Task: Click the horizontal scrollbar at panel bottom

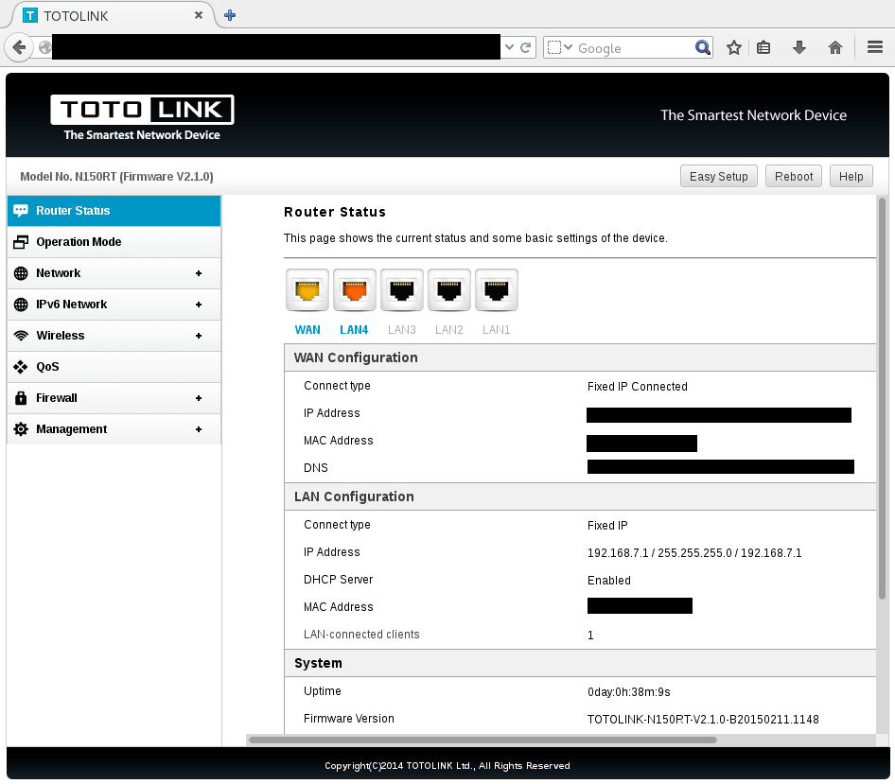Action: coord(483,740)
